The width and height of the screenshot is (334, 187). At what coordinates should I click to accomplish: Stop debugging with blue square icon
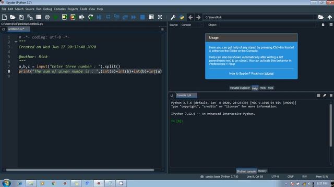(x=142, y=17)
